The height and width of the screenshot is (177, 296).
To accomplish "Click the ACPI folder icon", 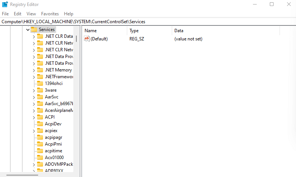I will click(x=40, y=117).
